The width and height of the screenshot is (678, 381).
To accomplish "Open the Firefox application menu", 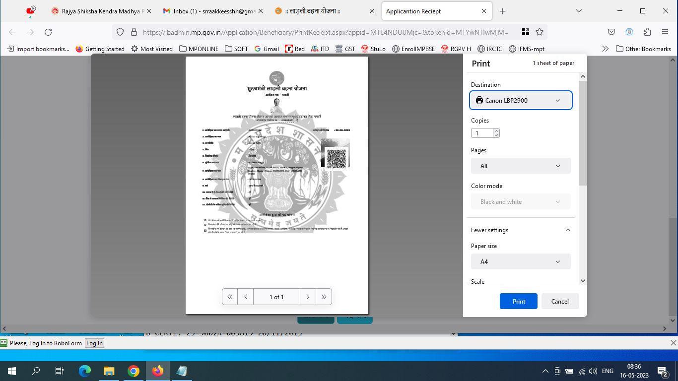I will [665, 32].
